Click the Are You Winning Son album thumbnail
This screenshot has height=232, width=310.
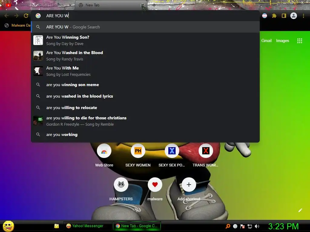[38, 40]
